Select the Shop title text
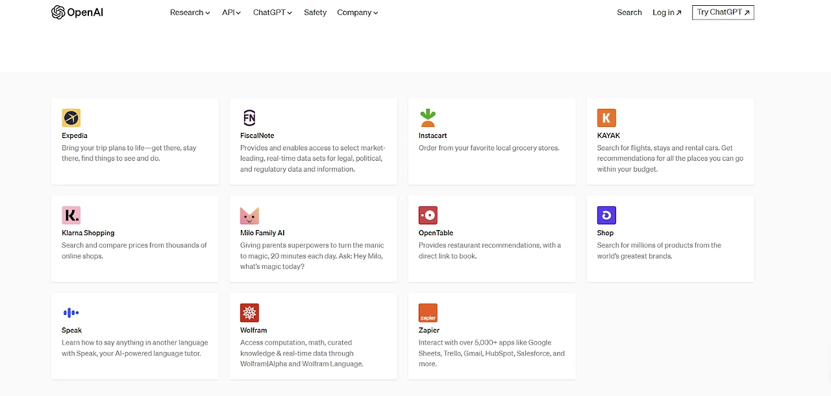Image resolution: width=831 pixels, height=396 pixels. pos(605,233)
